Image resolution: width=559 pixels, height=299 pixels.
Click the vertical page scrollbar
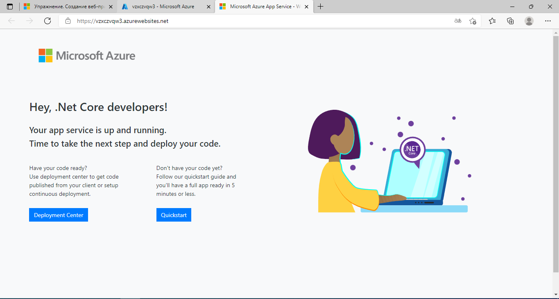[x=556, y=123]
